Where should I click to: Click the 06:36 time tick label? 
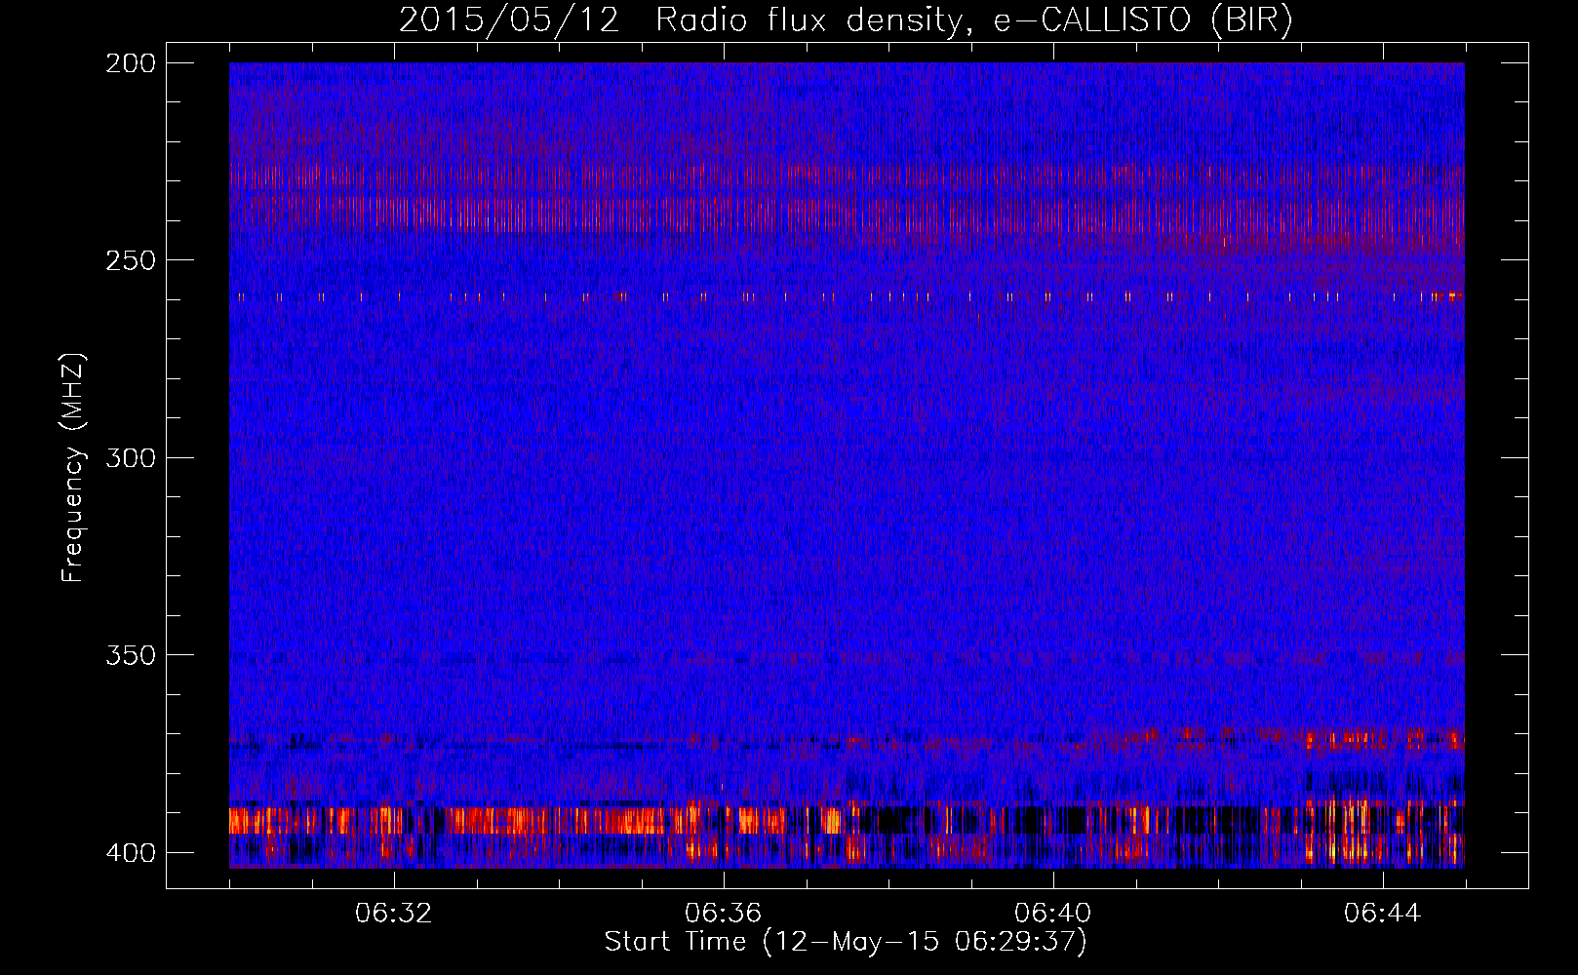pyautogui.click(x=723, y=914)
